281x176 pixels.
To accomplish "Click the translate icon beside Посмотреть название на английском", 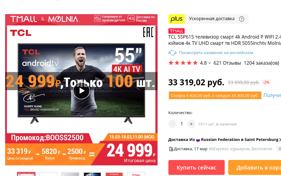I will (172, 53).
